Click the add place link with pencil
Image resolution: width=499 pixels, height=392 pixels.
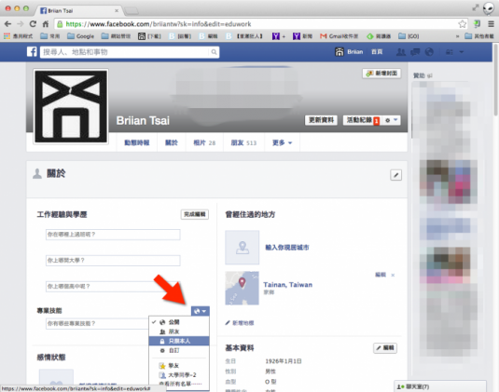point(240,323)
